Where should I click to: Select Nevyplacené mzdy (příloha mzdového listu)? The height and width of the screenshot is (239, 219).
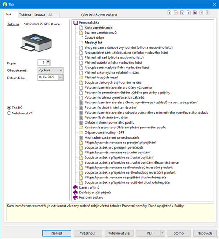click(117, 68)
